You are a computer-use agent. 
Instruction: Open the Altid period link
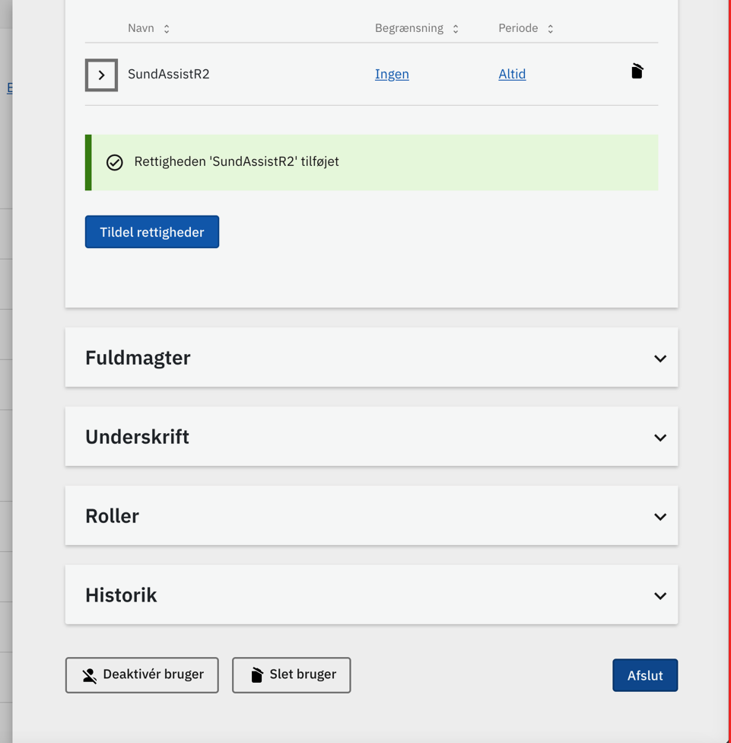click(x=512, y=74)
